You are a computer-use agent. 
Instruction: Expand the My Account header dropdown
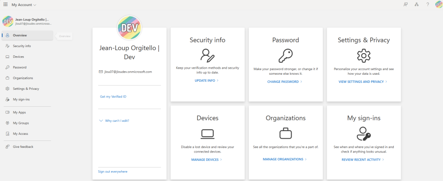click(24, 5)
